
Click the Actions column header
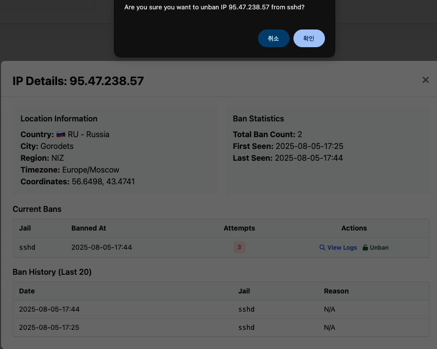tap(354, 228)
